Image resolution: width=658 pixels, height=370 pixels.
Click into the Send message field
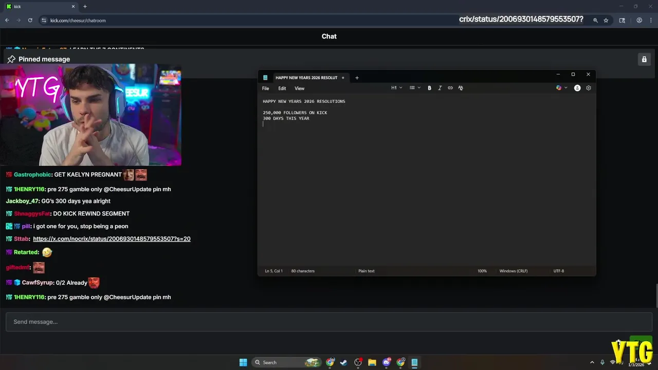(x=329, y=322)
